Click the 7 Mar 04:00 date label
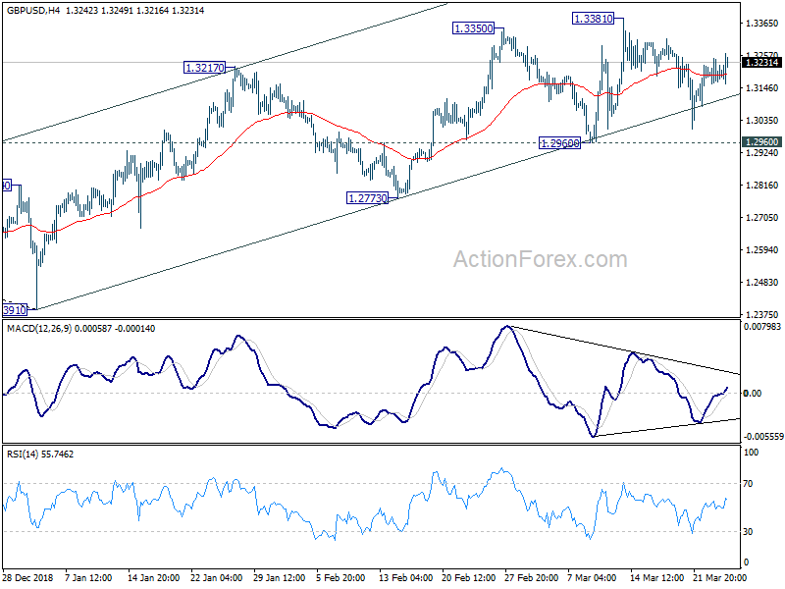This screenshot has height=589, width=785. [592, 577]
